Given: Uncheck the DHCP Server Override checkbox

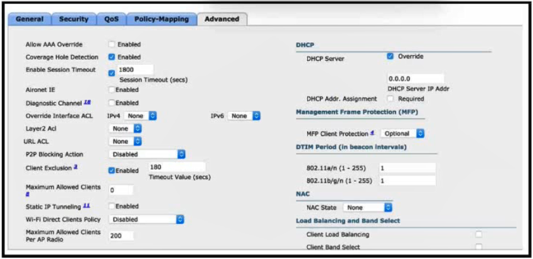Looking at the screenshot, I should (x=390, y=56).
